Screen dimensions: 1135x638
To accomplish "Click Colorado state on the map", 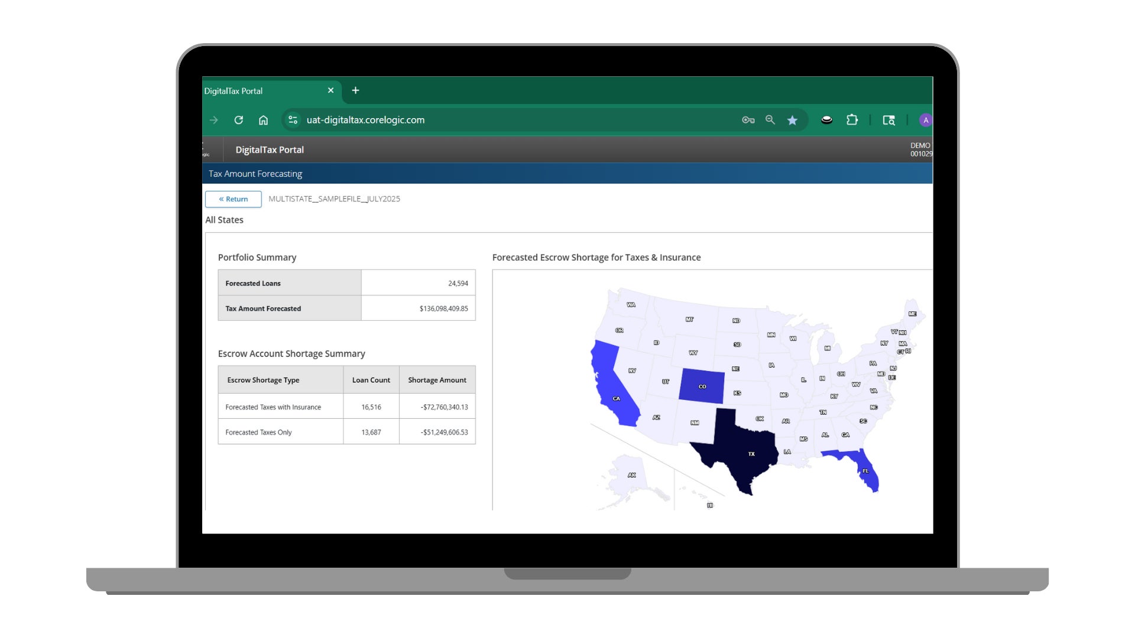I will 702,386.
